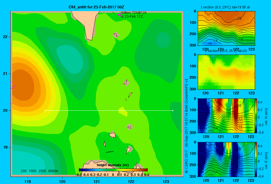Click the height anomaly color bar
Image resolution: width=271 pixels, height=184 pixels.
(x=113, y=170)
